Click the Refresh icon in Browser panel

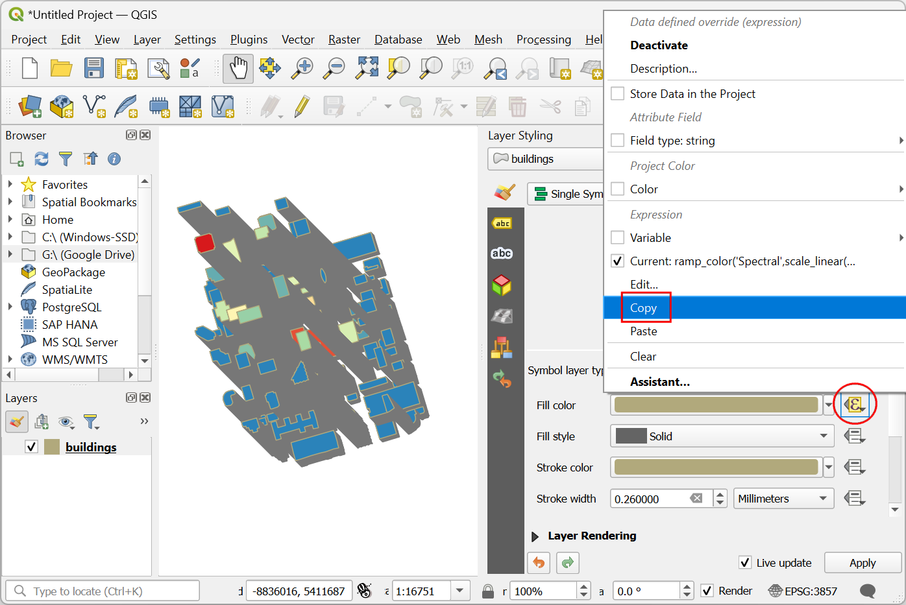coord(42,159)
